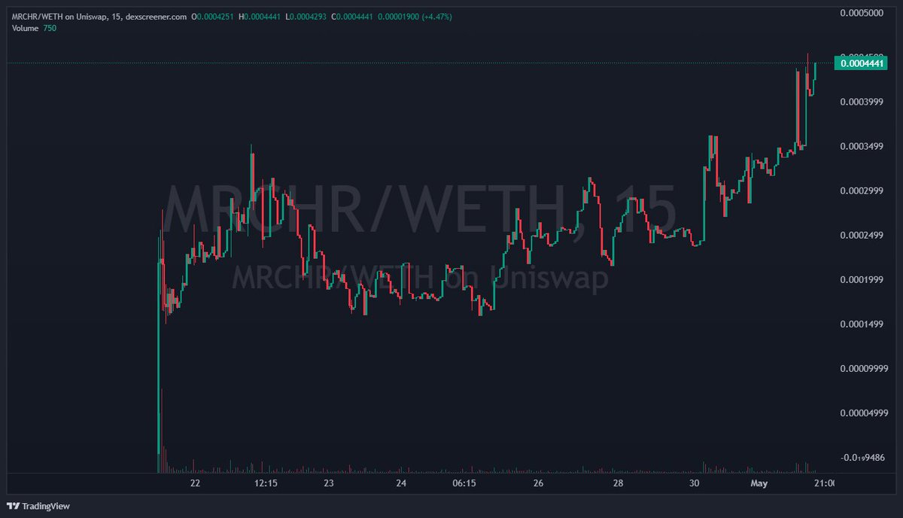Click the 30 date label on time axis
Viewport: 903px width, 518px height.
pyautogui.click(x=694, y=483)
